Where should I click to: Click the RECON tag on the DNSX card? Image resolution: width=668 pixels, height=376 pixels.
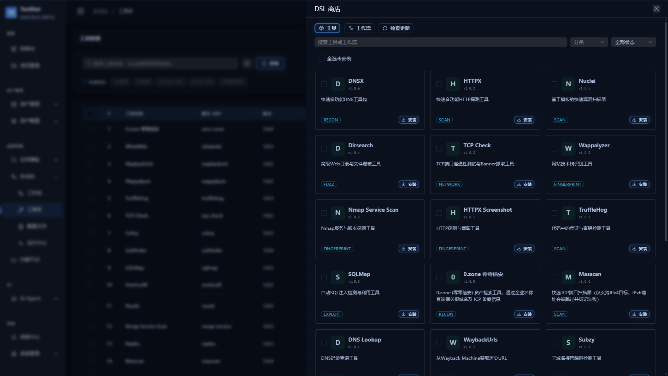pyautogui.click(x=331, y=120)
